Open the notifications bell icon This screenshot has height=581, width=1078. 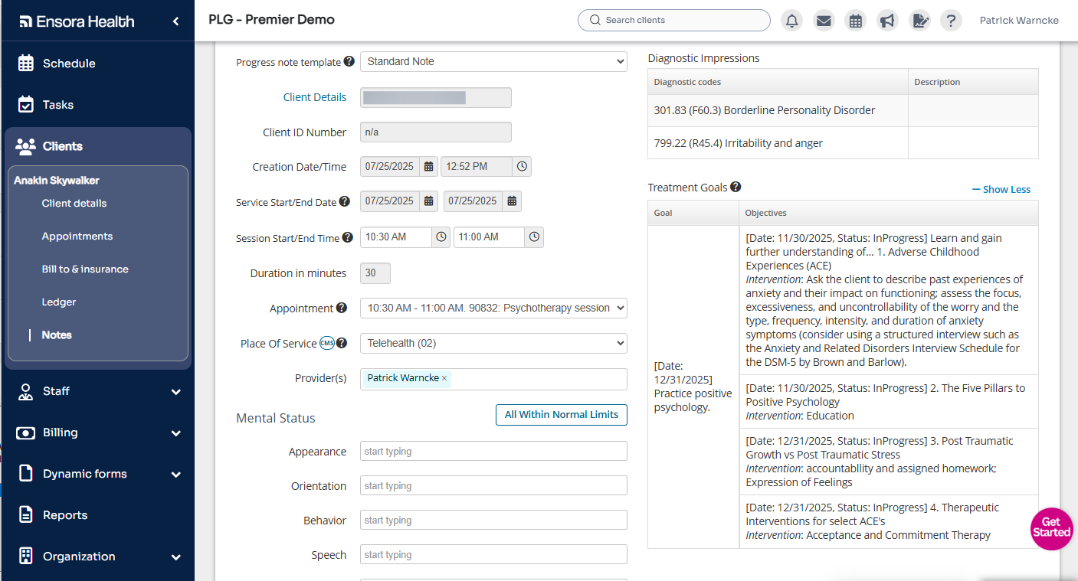coord(792,21)
